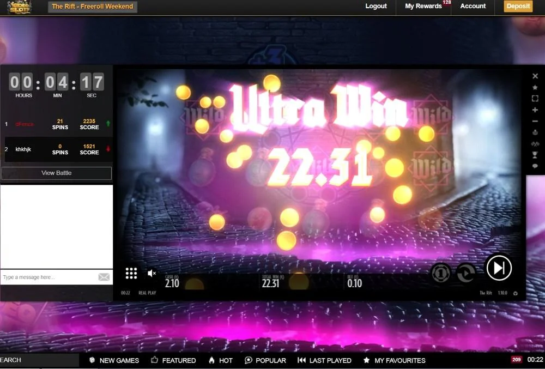Click the 2235 SCORE value
Image resolution: width=545 pixels, height=369 pixels.
tap(89, 124)
